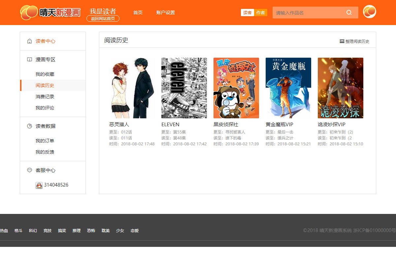Click the 读者数据 pie chart icon
The image size is (396, 265).
point(29,126)
